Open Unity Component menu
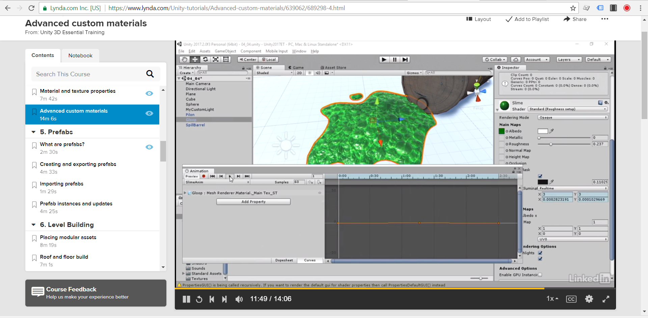Image resolution: width=648 pixels, height=318 pixels. [x=251, y=51]
